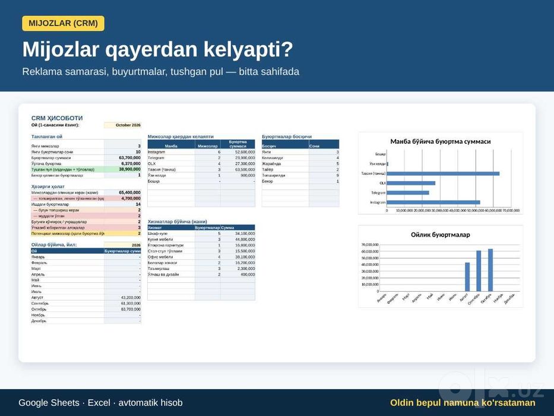The height and width of the screenshot is (416, 554).
Task: Select 63,700,000 in 'Буюртмалар суммаси' row
Action: (x=129, y=157)
